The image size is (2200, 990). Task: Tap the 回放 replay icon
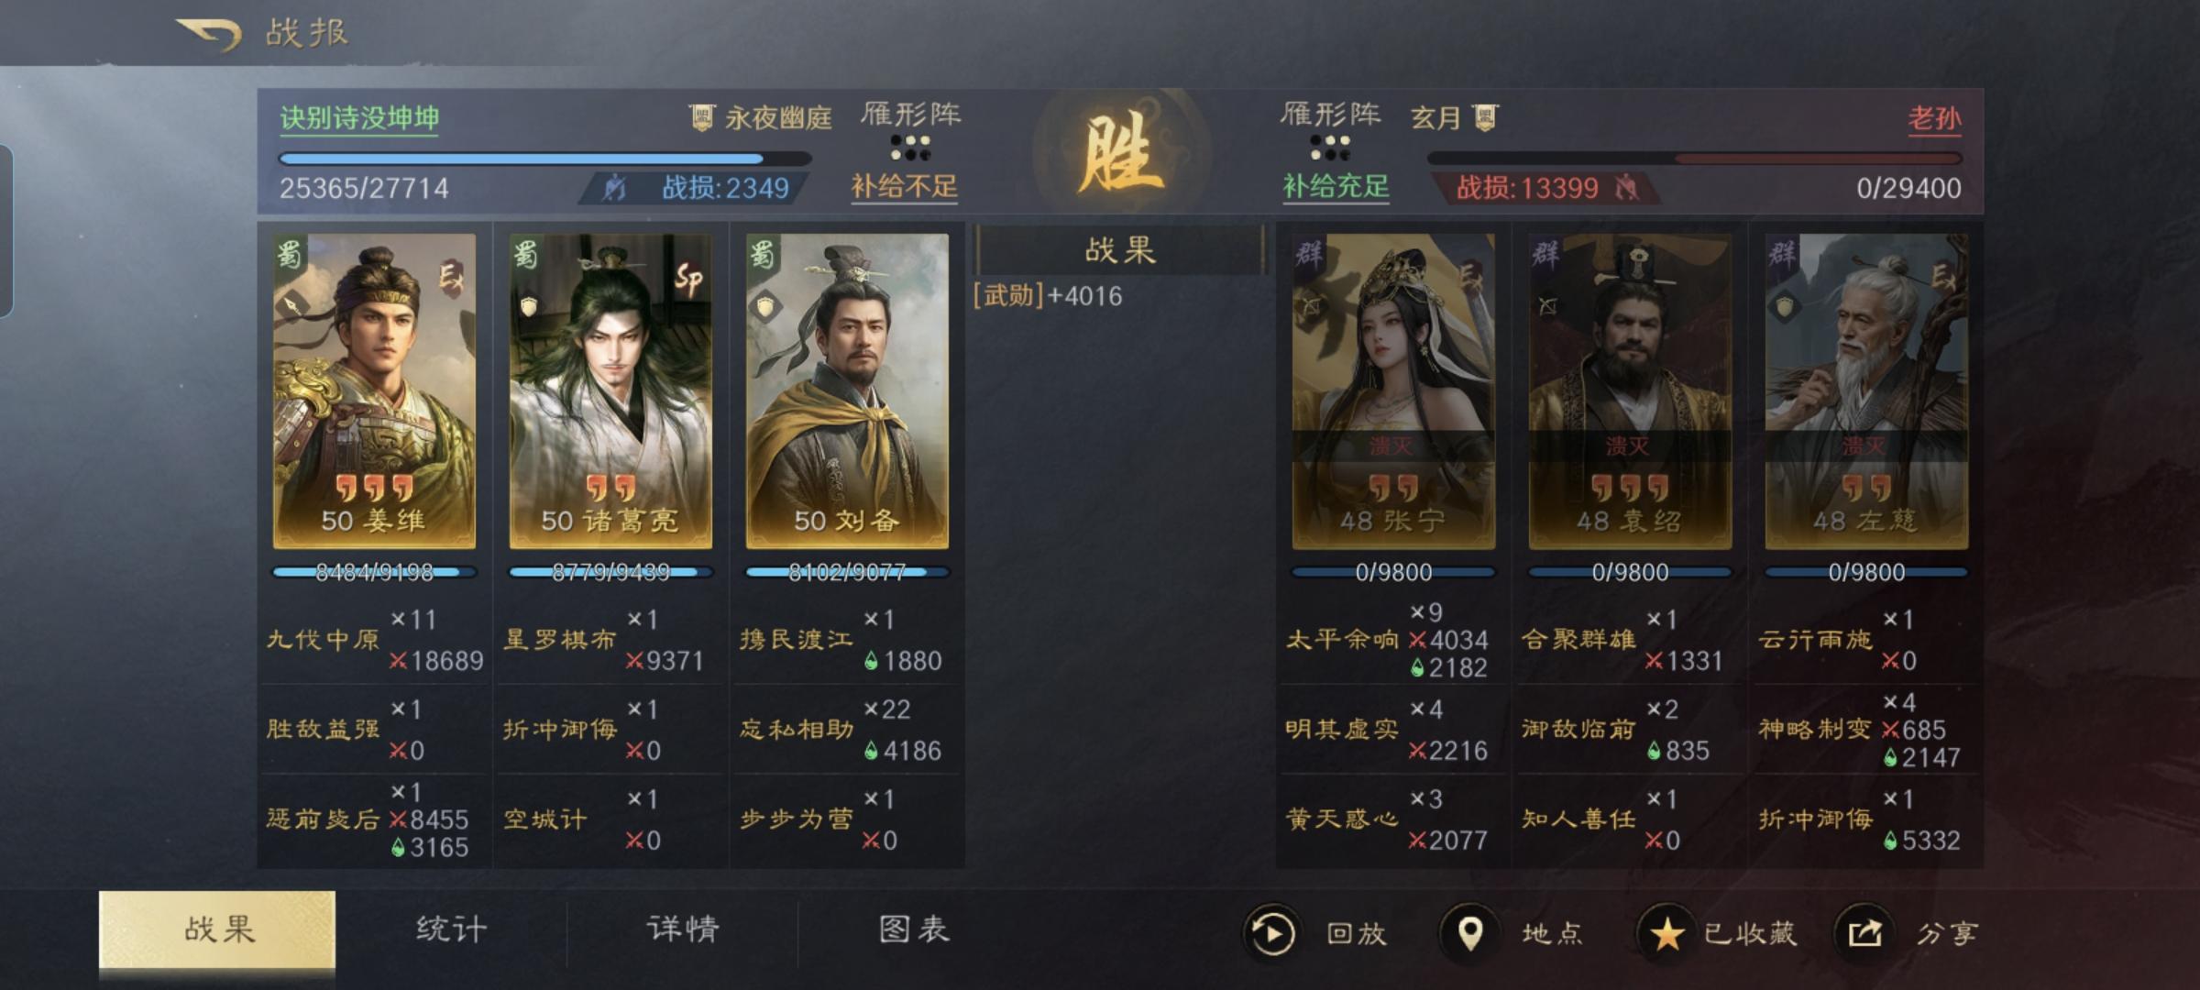click(x=1271, y=933)
